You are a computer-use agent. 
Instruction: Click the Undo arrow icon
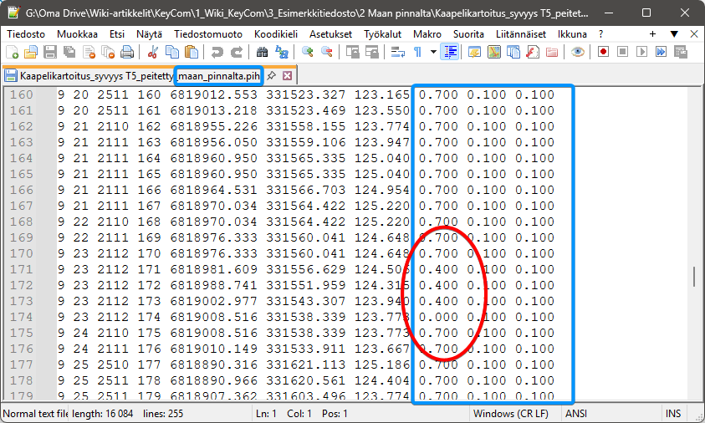[x=217, y=52]
